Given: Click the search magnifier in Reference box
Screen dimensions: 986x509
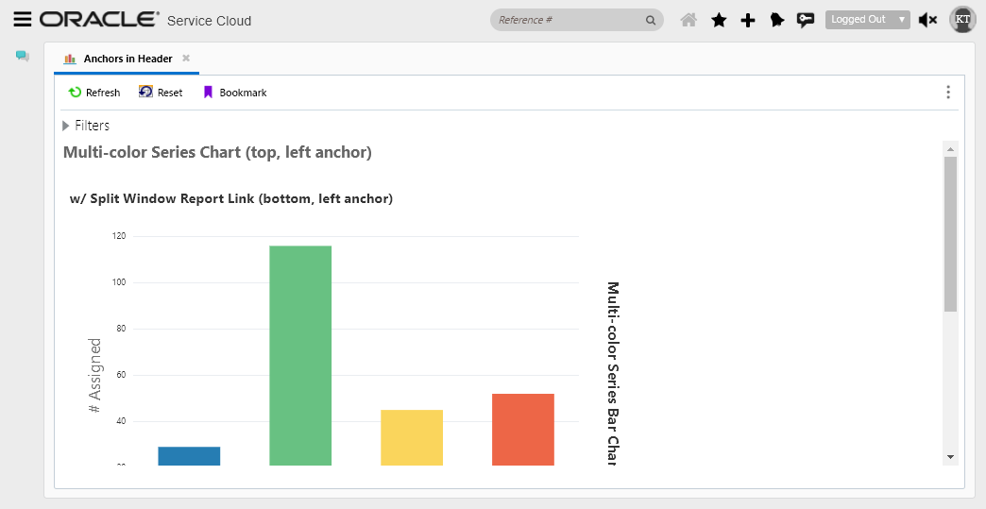Looking at the screenshot, I should (x=650, y=20).
